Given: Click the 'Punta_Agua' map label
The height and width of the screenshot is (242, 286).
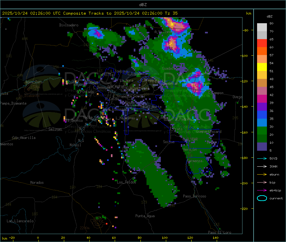Looking at the screenshot, I should [145, 216].
